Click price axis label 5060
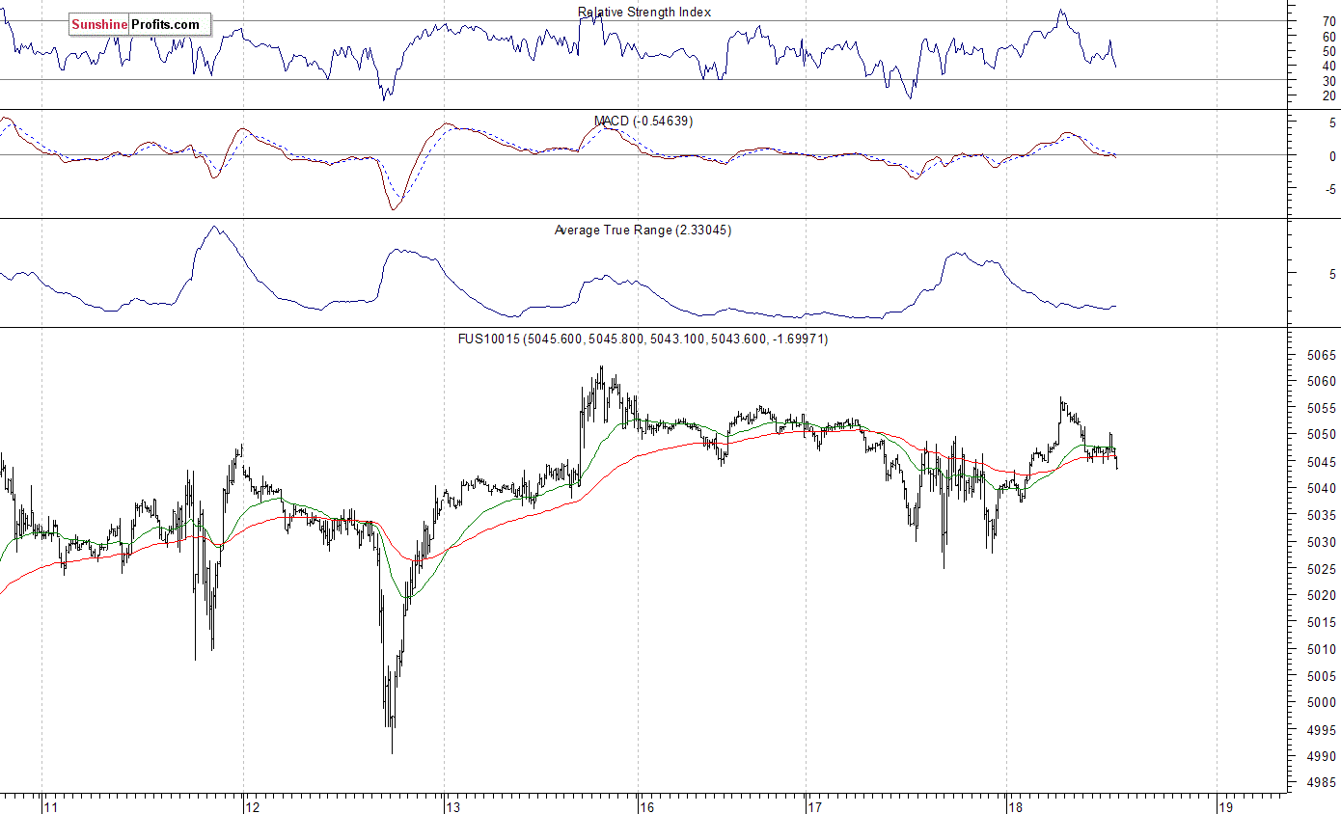Image resolution: width=1341 pixels, height=814 pixels. click(1322, 382)
